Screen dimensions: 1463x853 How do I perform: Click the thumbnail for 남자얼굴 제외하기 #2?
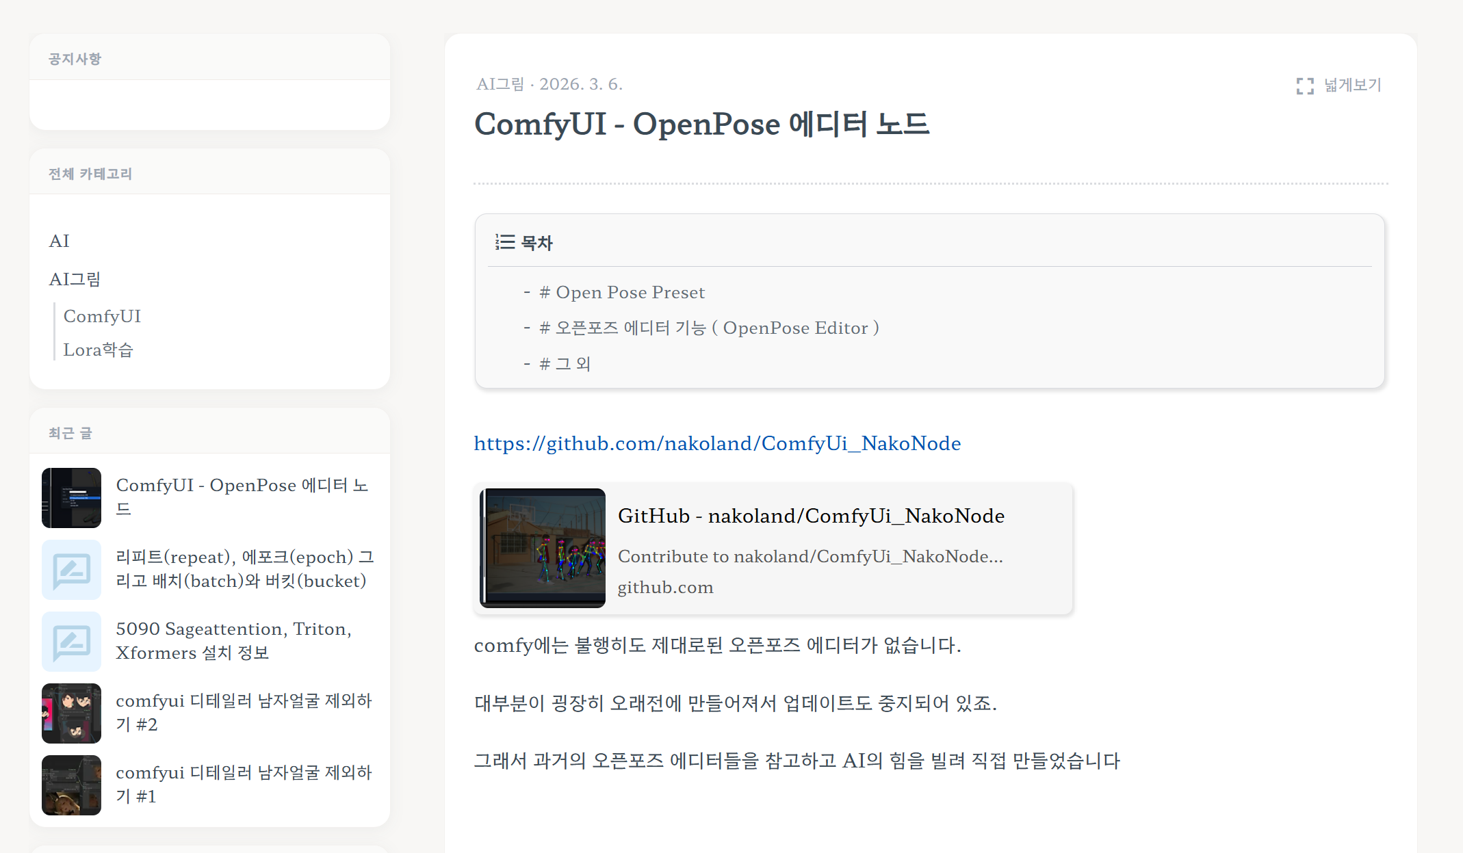click(x=71, y=713)
